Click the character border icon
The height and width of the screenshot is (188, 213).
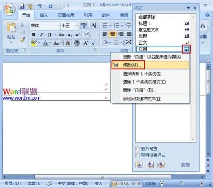click(93, 26)
